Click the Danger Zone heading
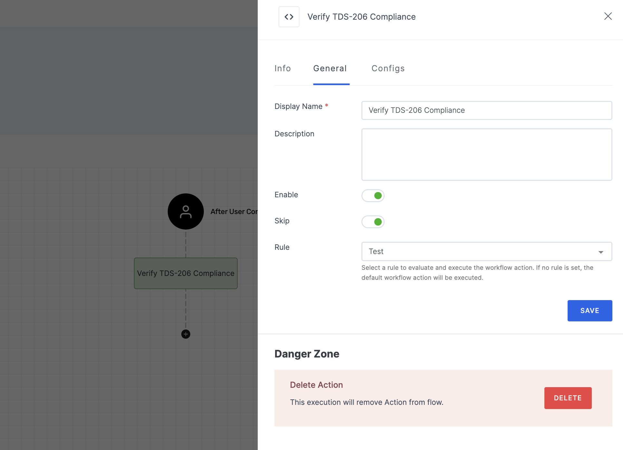The image size is (623, 450). click(307, 354)
